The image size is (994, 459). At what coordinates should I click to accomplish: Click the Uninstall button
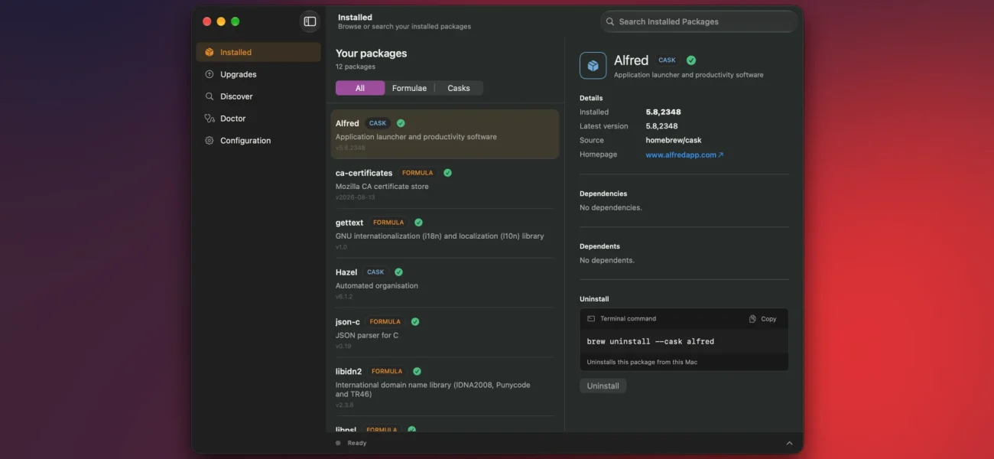(603, 386)
